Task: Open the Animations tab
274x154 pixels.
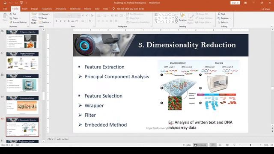Action: click(61, 9)
